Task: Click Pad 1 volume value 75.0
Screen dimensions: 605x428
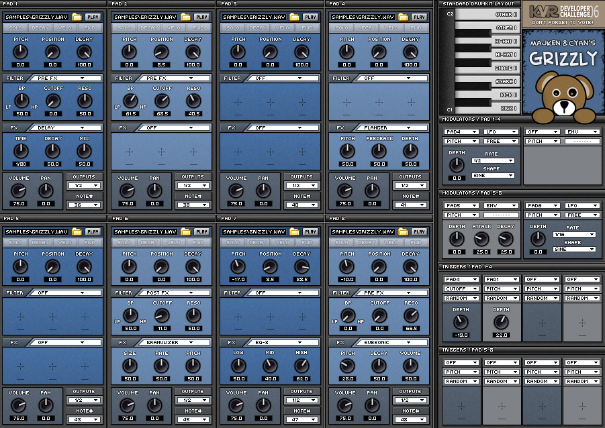Action: [19, 203]
